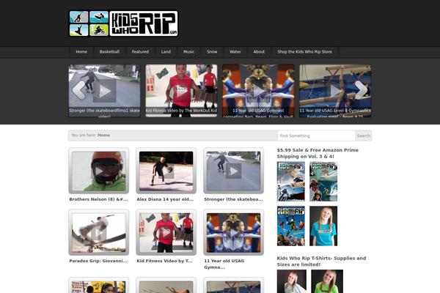Open Paradox Grip video thumbnail

(x=99, y=232)
